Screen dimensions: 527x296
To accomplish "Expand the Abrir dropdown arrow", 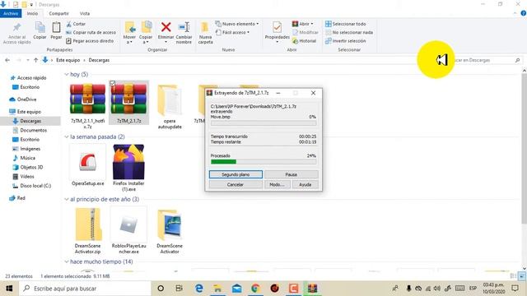I will (312, 24).
